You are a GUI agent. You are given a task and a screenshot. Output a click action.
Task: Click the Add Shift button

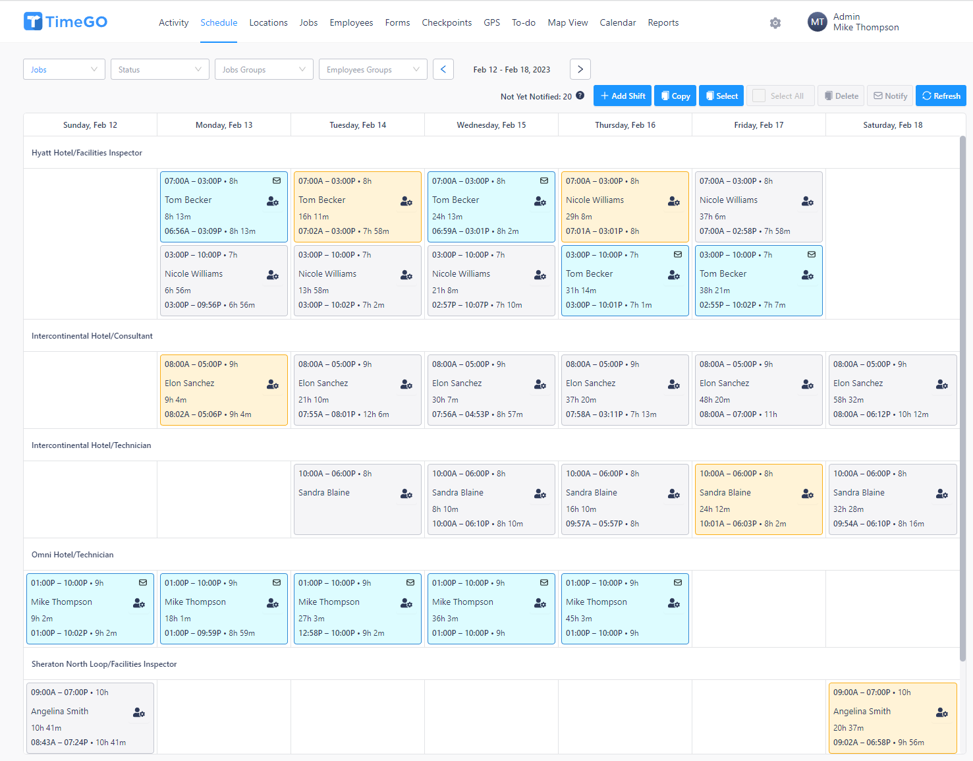pyautogui.click(x=622, y=96)
